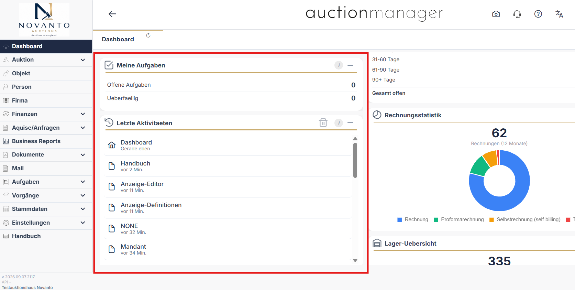Click the info icon in Letzte Aktivitaeten
Screen dimensions: 575x290
pos(339,123)
